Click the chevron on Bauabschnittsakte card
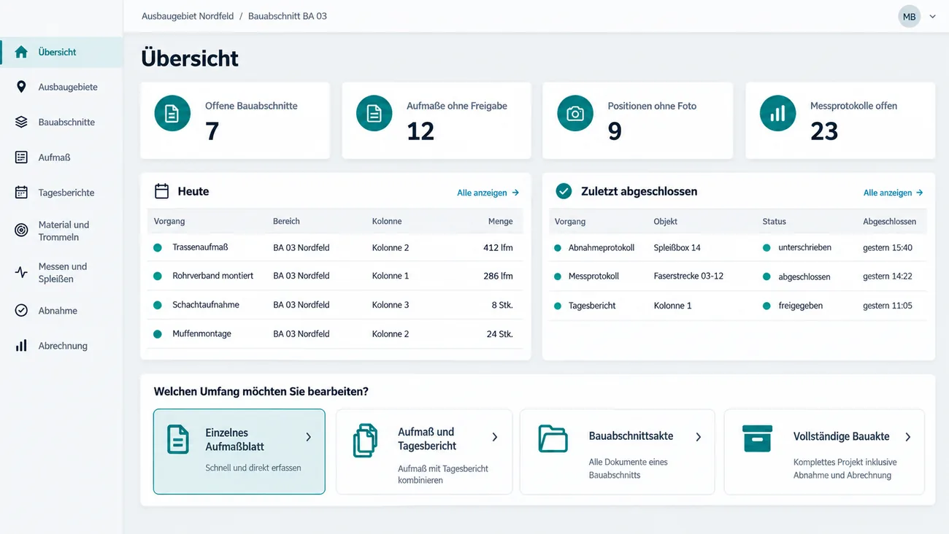 pos(699,437)
